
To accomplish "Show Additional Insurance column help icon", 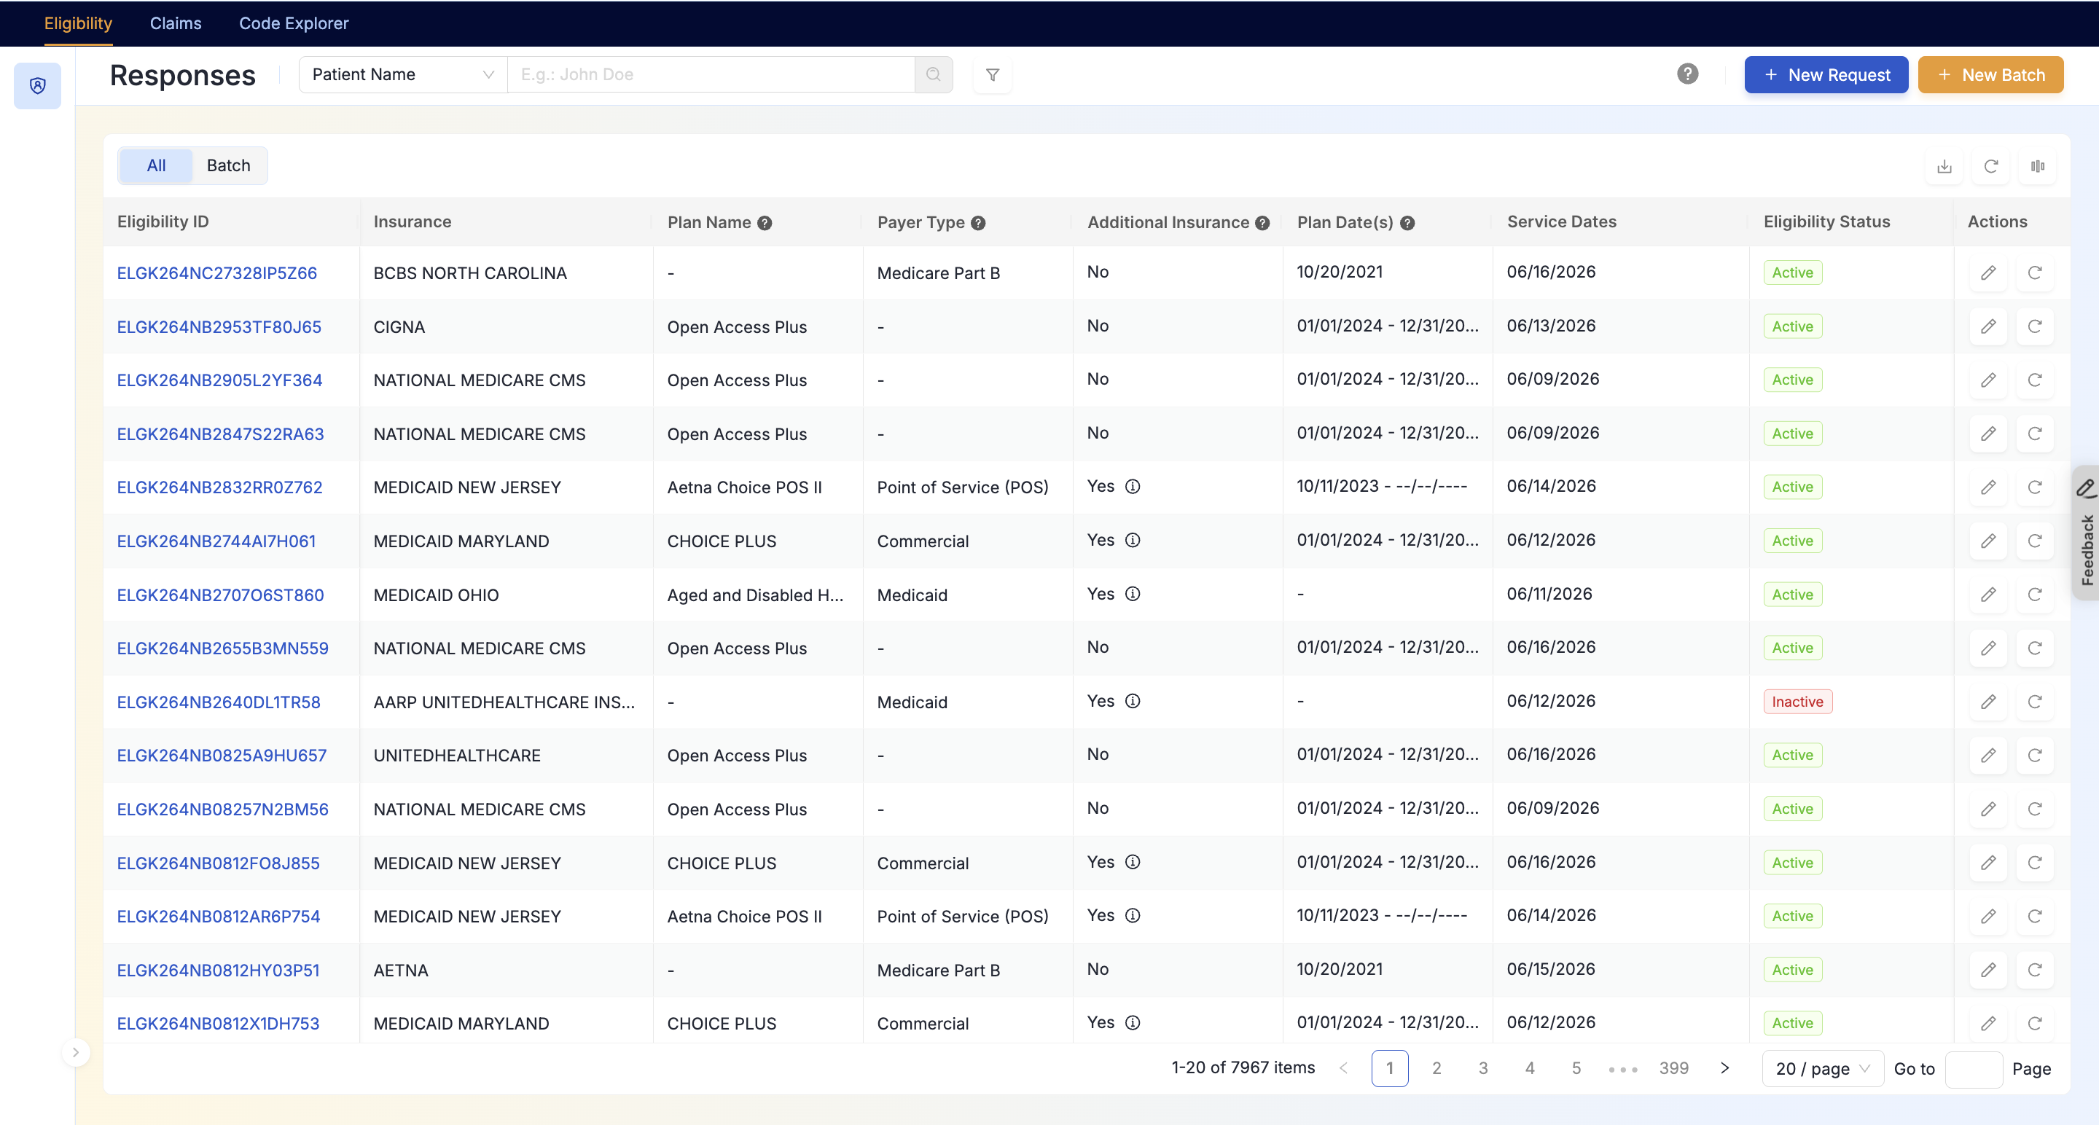I will point(1262,223).
